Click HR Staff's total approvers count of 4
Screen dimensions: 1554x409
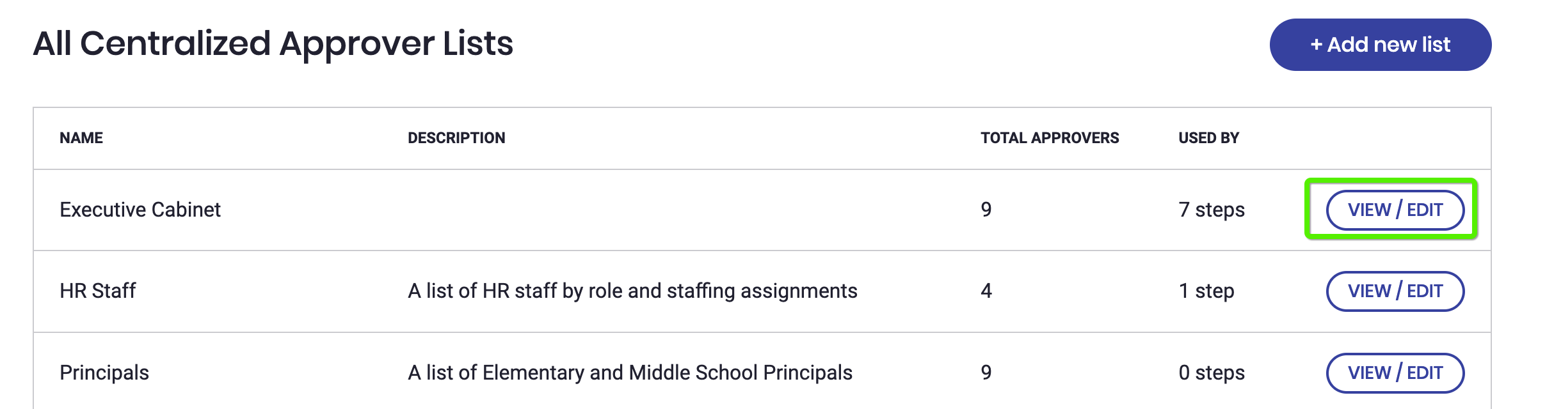(x=986, y=291)
